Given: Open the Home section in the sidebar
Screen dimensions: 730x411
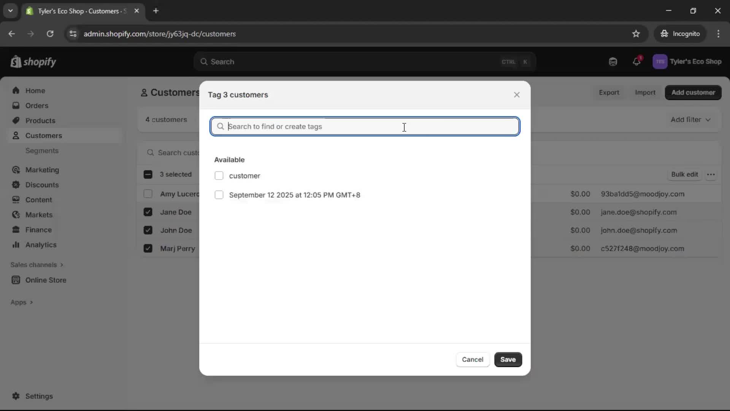Looking at the screenshot, I should (34, 91).
